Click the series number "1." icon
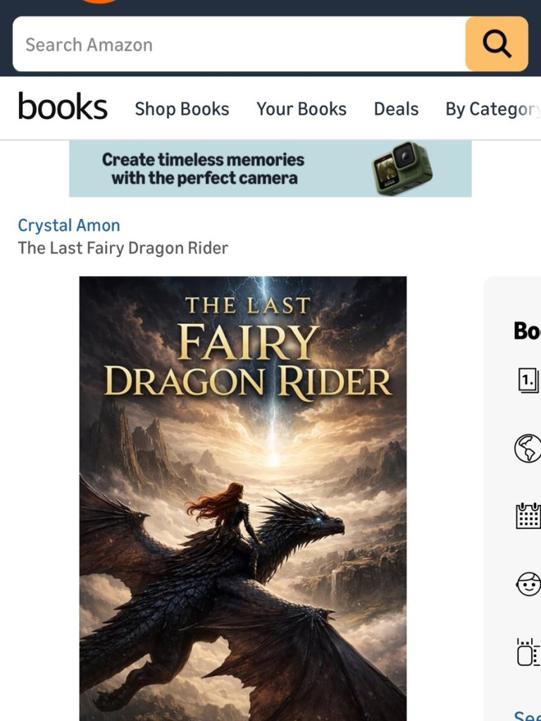 528,380
